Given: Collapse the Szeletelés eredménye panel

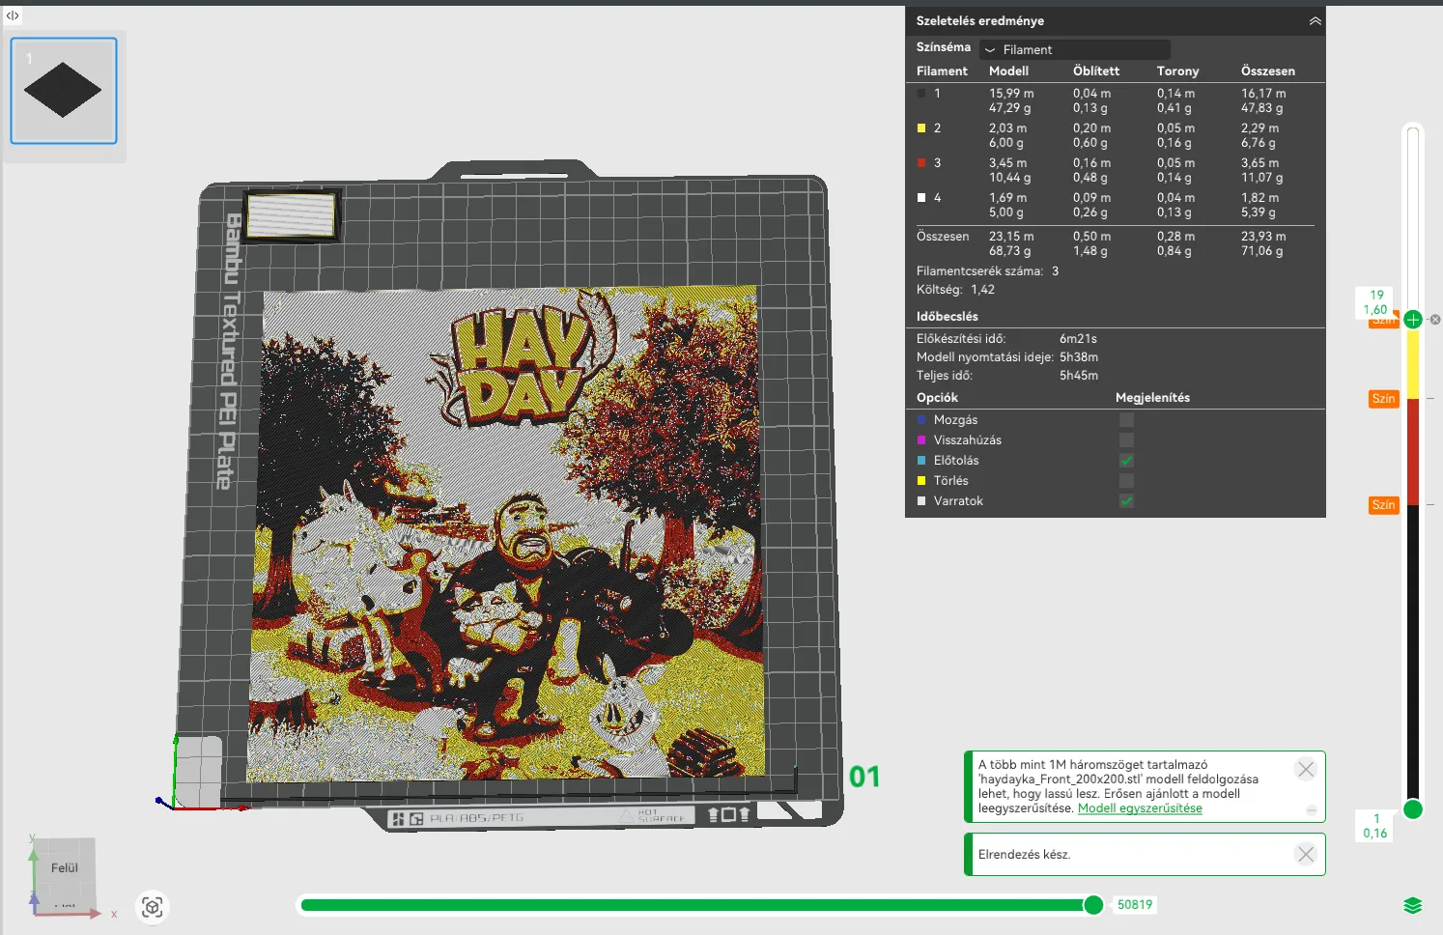Looking at the screenshot, I should click(x=1315, y=21).
